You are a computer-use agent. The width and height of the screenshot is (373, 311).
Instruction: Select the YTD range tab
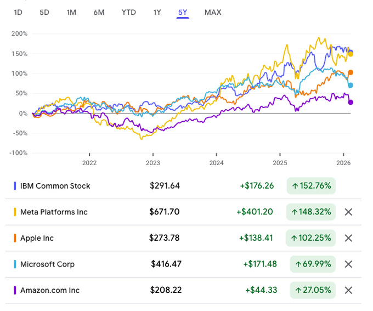coord(129,12)
